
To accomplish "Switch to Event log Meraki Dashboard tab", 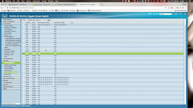I will [65, 5].
